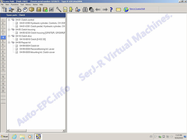187x140 pixels.
Task: Open the File menu
Action: (x=2, y=5)
